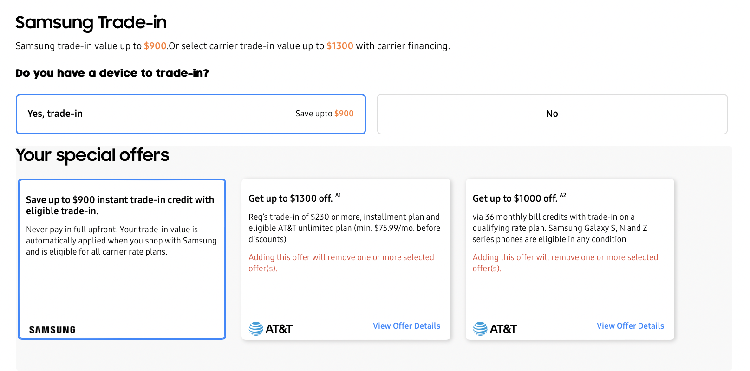Click the "Do you have a device to trade-in?" question
Screen dimensions: 750x371
click(x=112, y=73)
